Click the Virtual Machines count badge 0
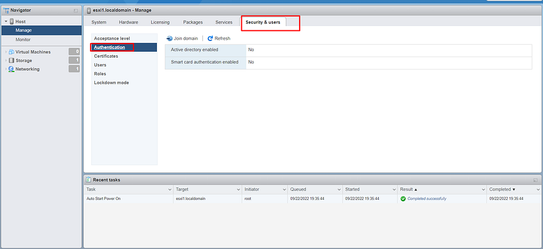The height and width of the screenshot is (249, 543). pyautogui.click(x=74, y=52)
